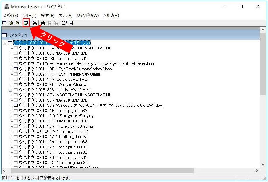Close the Microsoft Spy++ window
The image size is (268, 182).
click(x=258, y=7)
